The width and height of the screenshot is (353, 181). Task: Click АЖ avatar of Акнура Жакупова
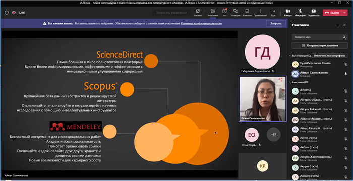click(295, 158)
